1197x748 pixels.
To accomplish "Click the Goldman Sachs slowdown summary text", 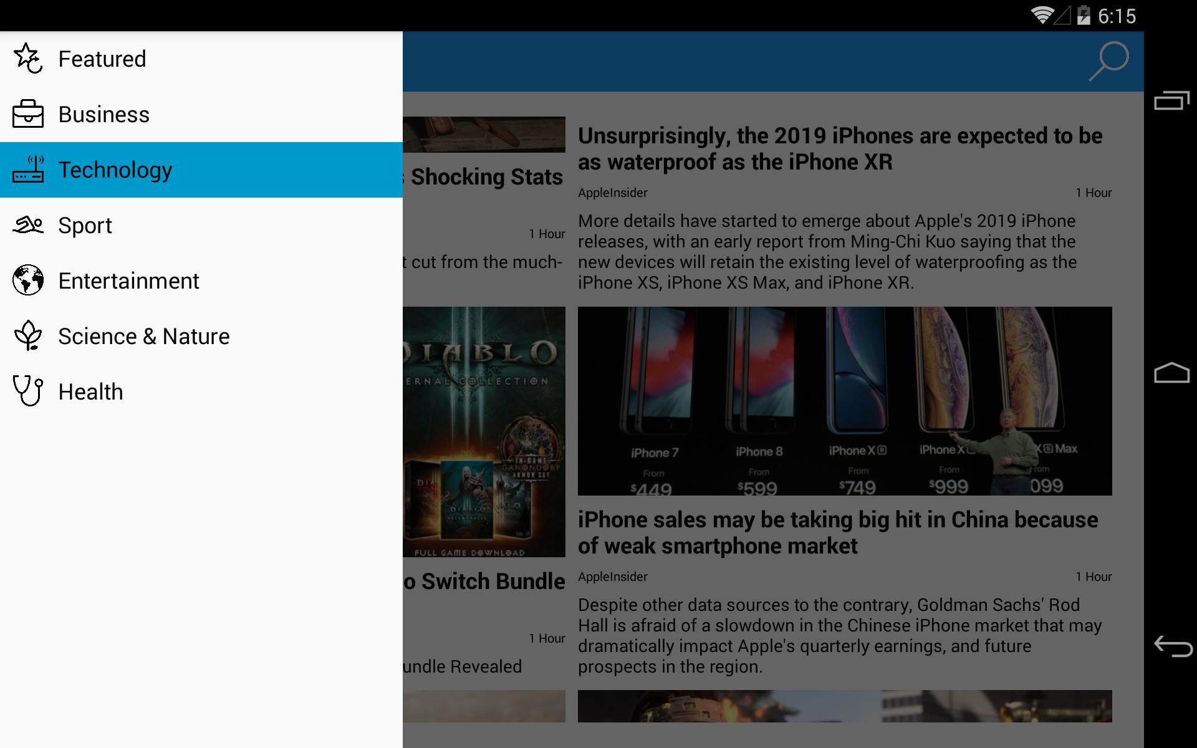I will (840, 636).
